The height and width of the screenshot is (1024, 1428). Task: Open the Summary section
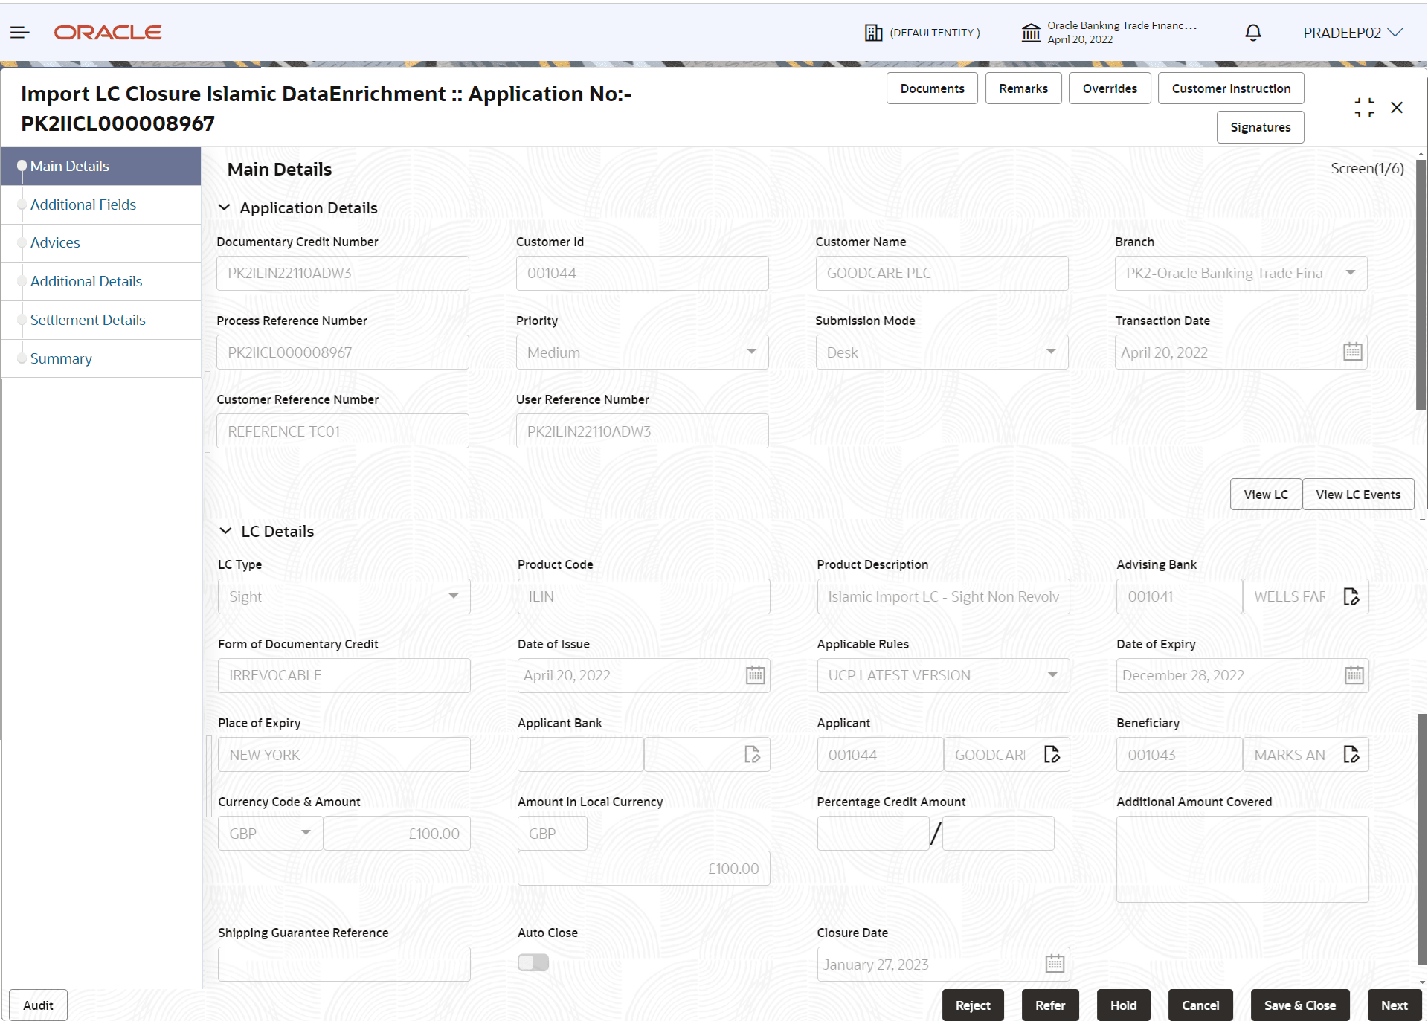point(61,358)
